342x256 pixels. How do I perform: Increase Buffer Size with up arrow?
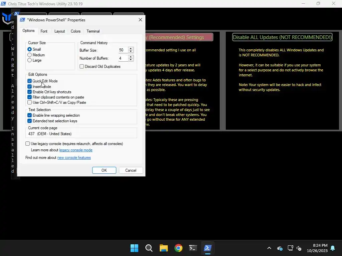(x=131, y=49)
